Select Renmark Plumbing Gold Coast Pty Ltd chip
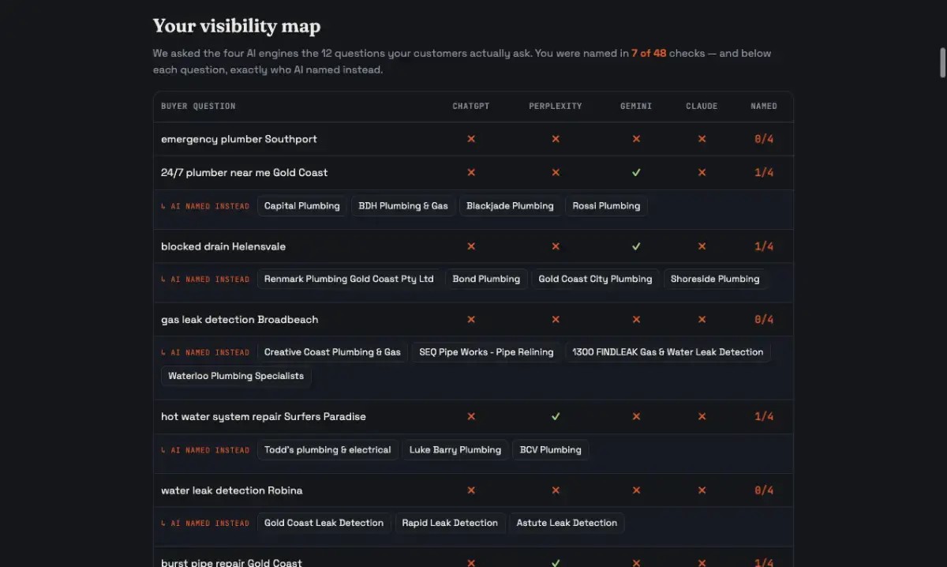 click(349, 279)
